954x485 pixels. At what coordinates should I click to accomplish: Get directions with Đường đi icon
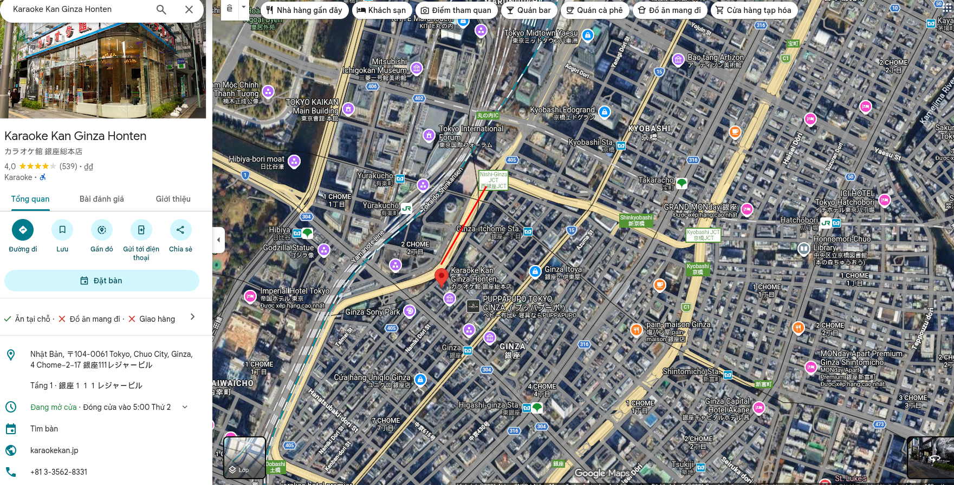(x=23, y=230)
